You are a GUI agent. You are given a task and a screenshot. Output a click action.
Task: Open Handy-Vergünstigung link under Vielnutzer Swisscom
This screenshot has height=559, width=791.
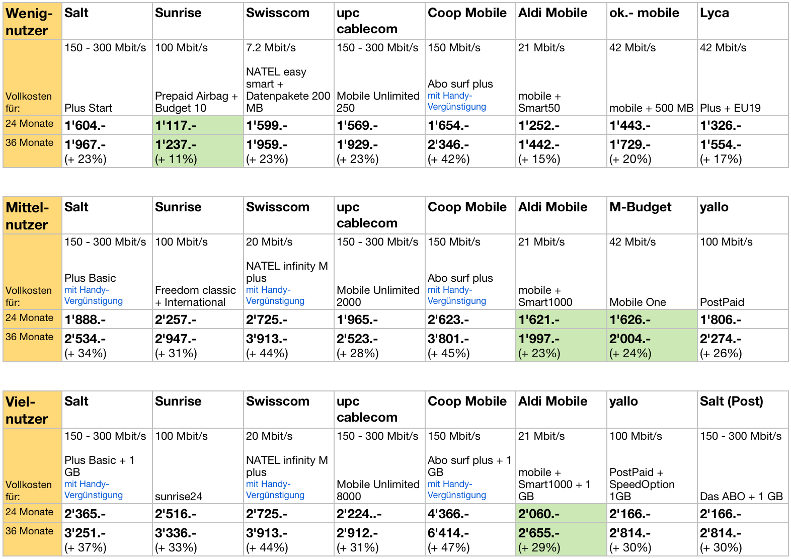275,490
